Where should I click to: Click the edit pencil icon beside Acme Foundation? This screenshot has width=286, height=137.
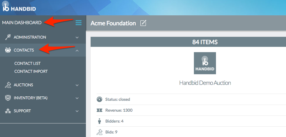pyautogui.click(x=143, y=23)
